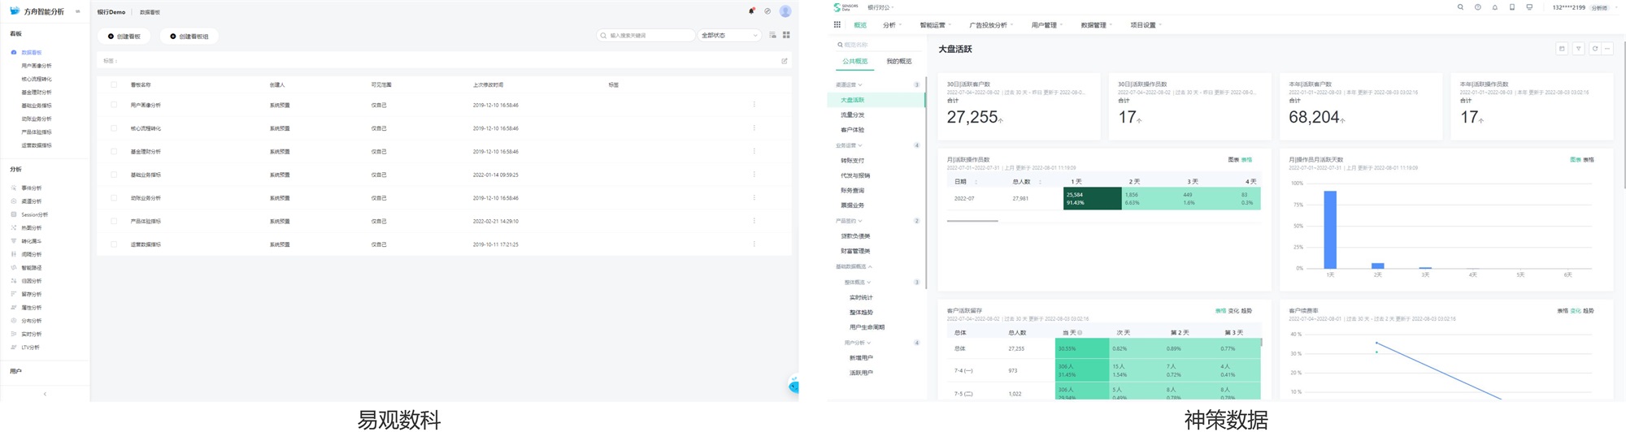Click the 创建看板 button

pos(124,37)
